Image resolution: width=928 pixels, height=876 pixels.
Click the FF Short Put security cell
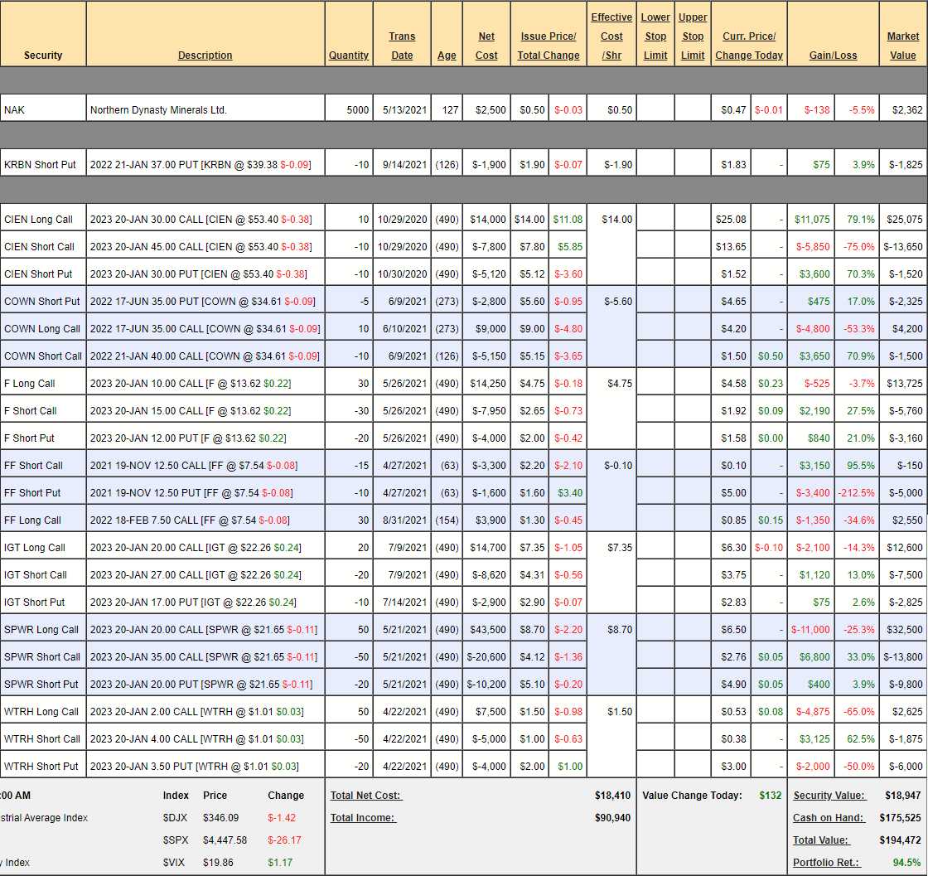[32, 493]
